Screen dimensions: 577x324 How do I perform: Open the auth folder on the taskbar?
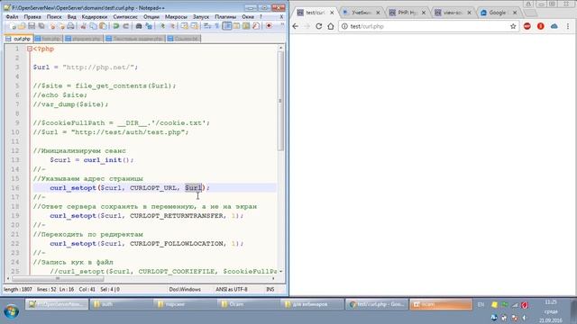(x=120, y=304)
